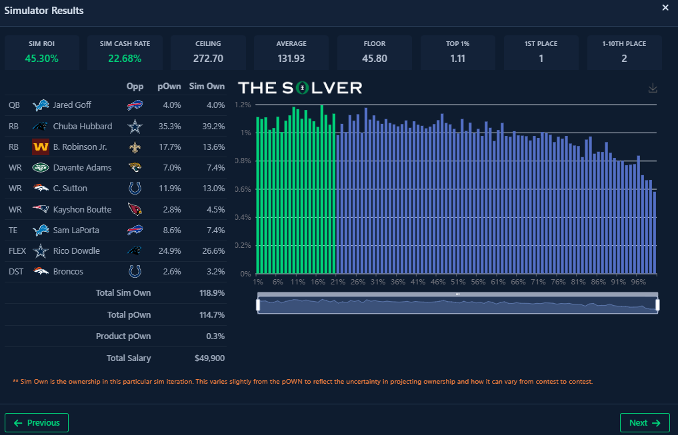Click the TE position label
Viewport: 678px width, 435px height.
[13, 230]
